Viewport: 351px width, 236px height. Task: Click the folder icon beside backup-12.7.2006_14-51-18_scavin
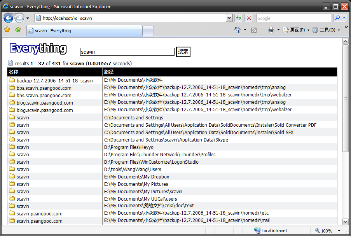(12, 80)
